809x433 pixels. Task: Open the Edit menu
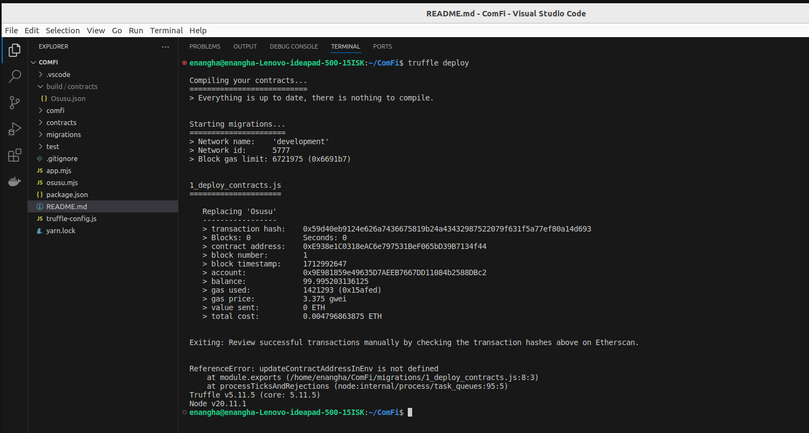32,31
